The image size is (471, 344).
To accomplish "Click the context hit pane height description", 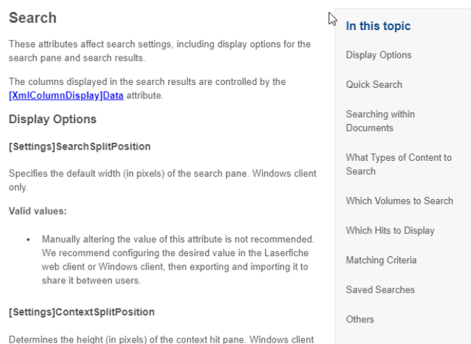I will coord(161,340).
